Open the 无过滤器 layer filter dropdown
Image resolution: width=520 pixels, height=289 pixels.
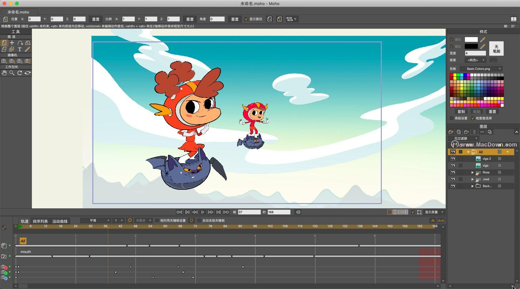[x=463, y=138]
